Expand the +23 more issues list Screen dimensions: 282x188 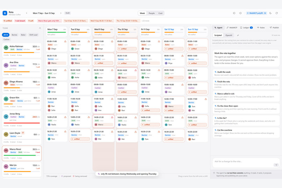click(145, 21)
